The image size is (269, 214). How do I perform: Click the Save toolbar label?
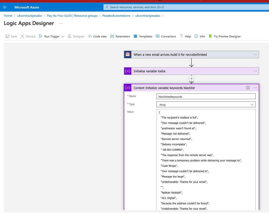point(14,36)
